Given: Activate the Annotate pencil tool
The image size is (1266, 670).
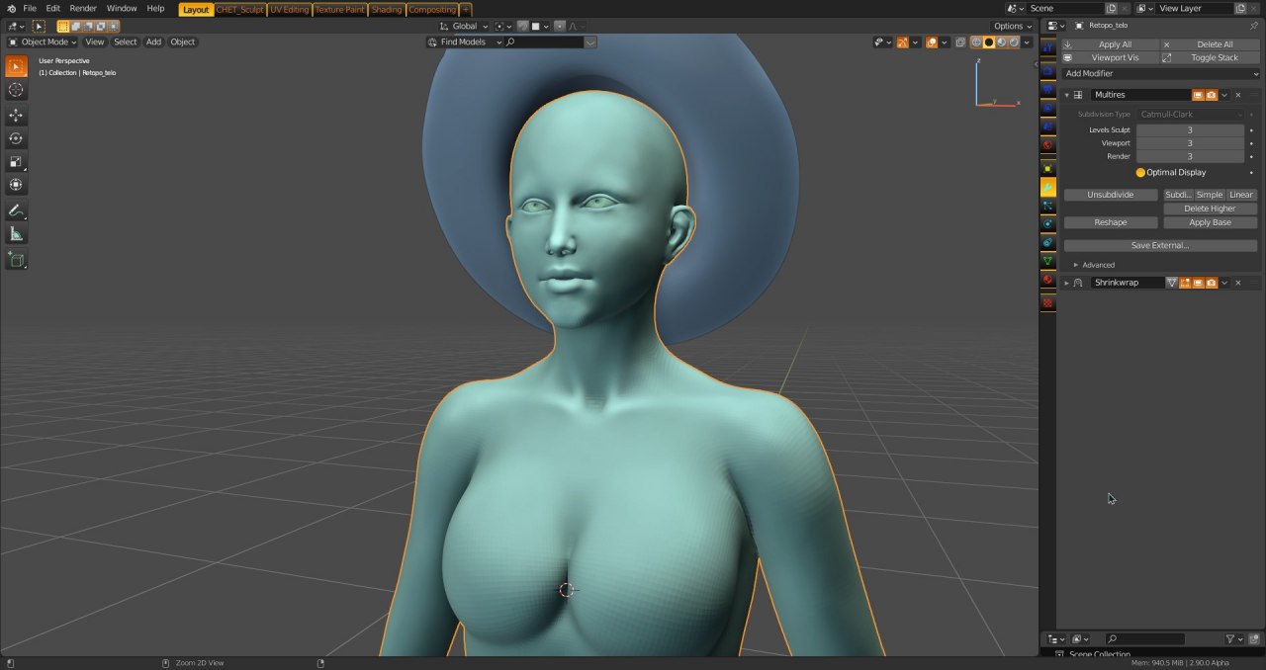Looking at the screenshot, I should 16,211.
